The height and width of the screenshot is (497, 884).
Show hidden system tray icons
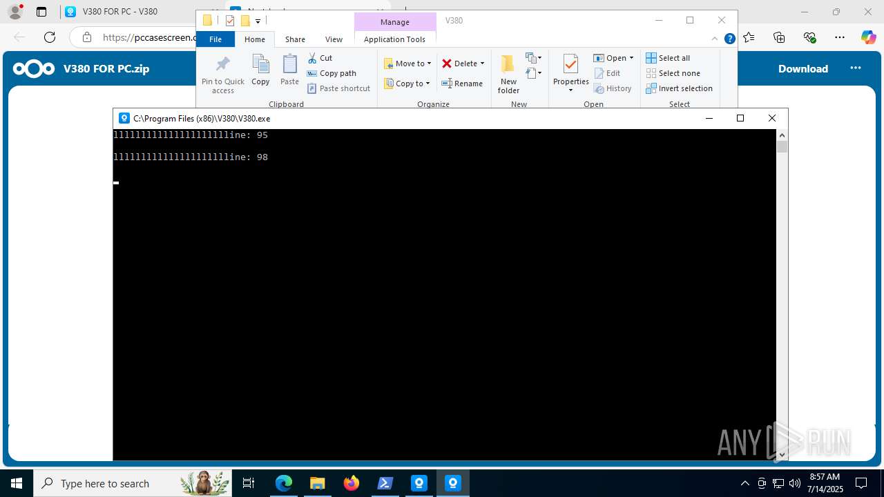744,483
